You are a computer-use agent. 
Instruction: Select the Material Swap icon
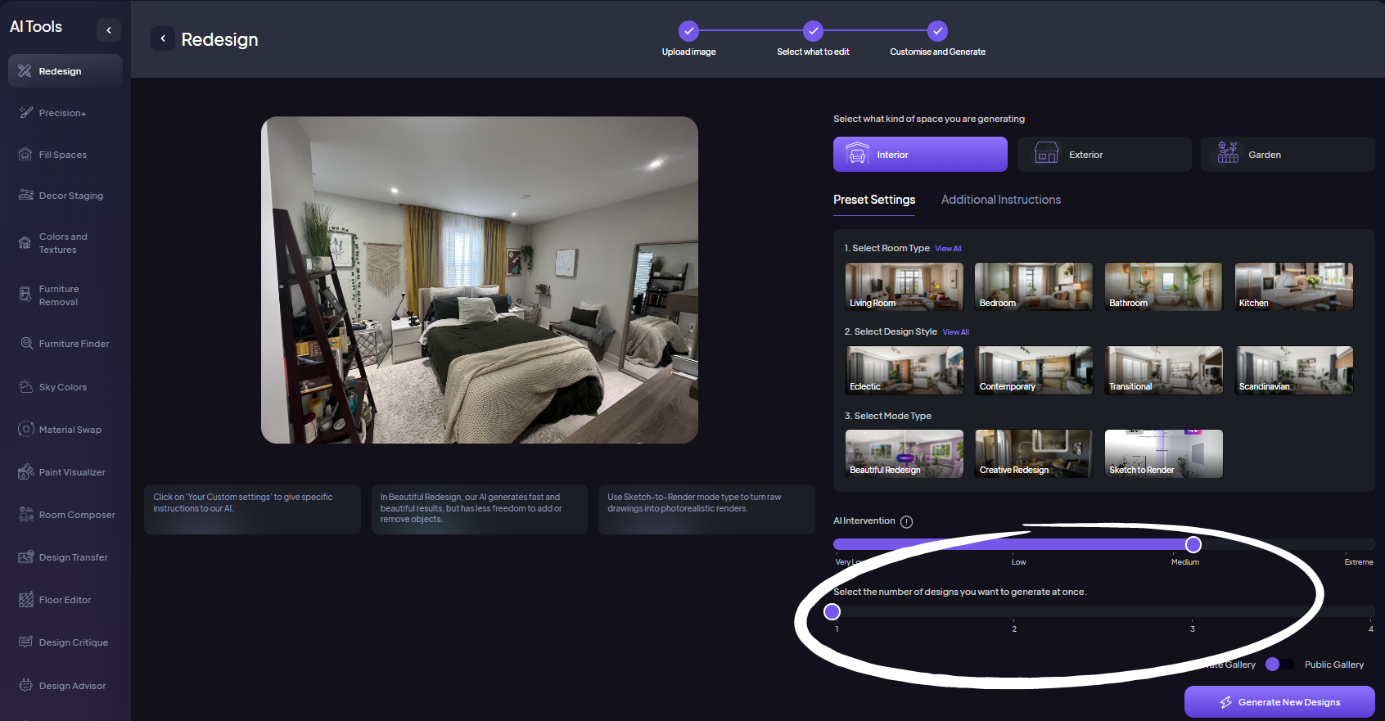tap(26, 430)
